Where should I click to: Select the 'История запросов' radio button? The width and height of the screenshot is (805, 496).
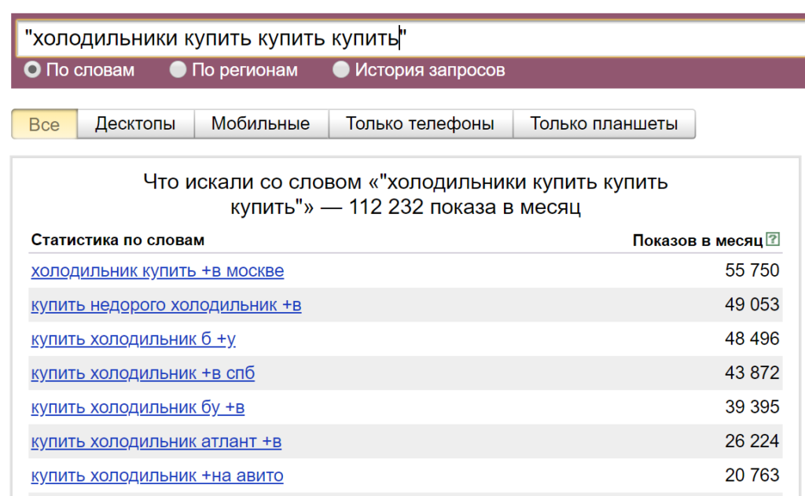click(340, 70)
